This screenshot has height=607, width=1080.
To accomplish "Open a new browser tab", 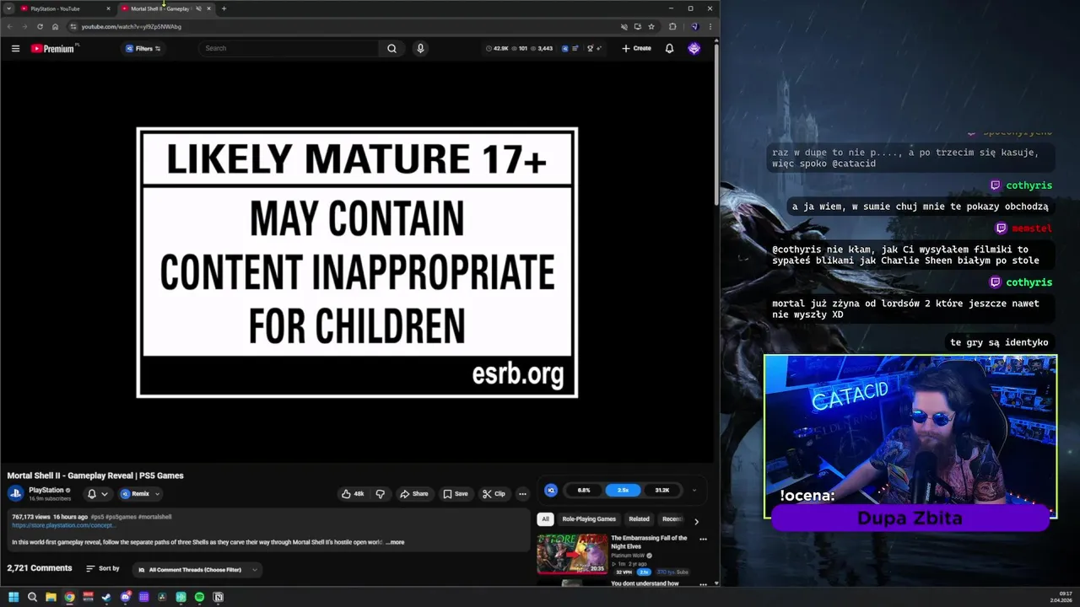I will pos(224,8).
